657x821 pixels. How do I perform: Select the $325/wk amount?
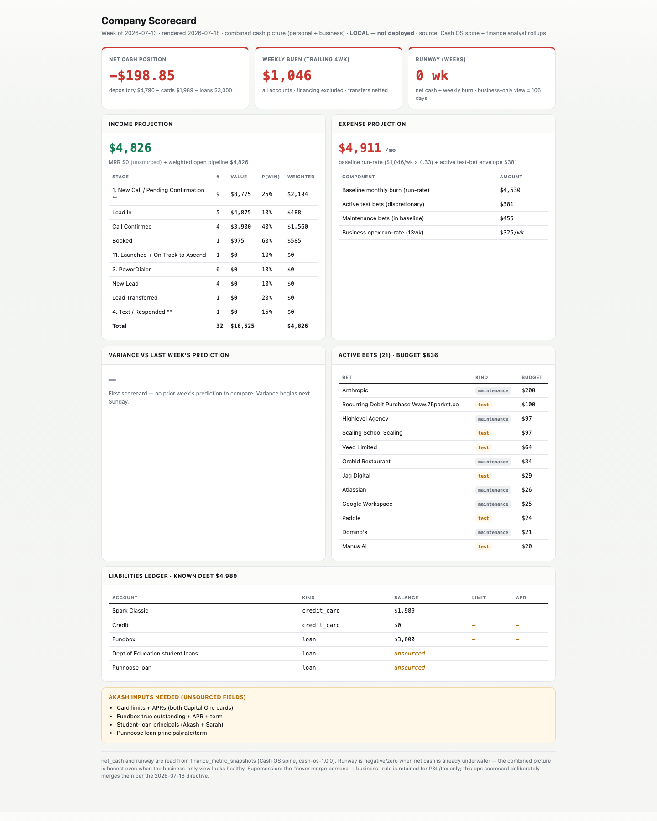click(x=512, y=233)
